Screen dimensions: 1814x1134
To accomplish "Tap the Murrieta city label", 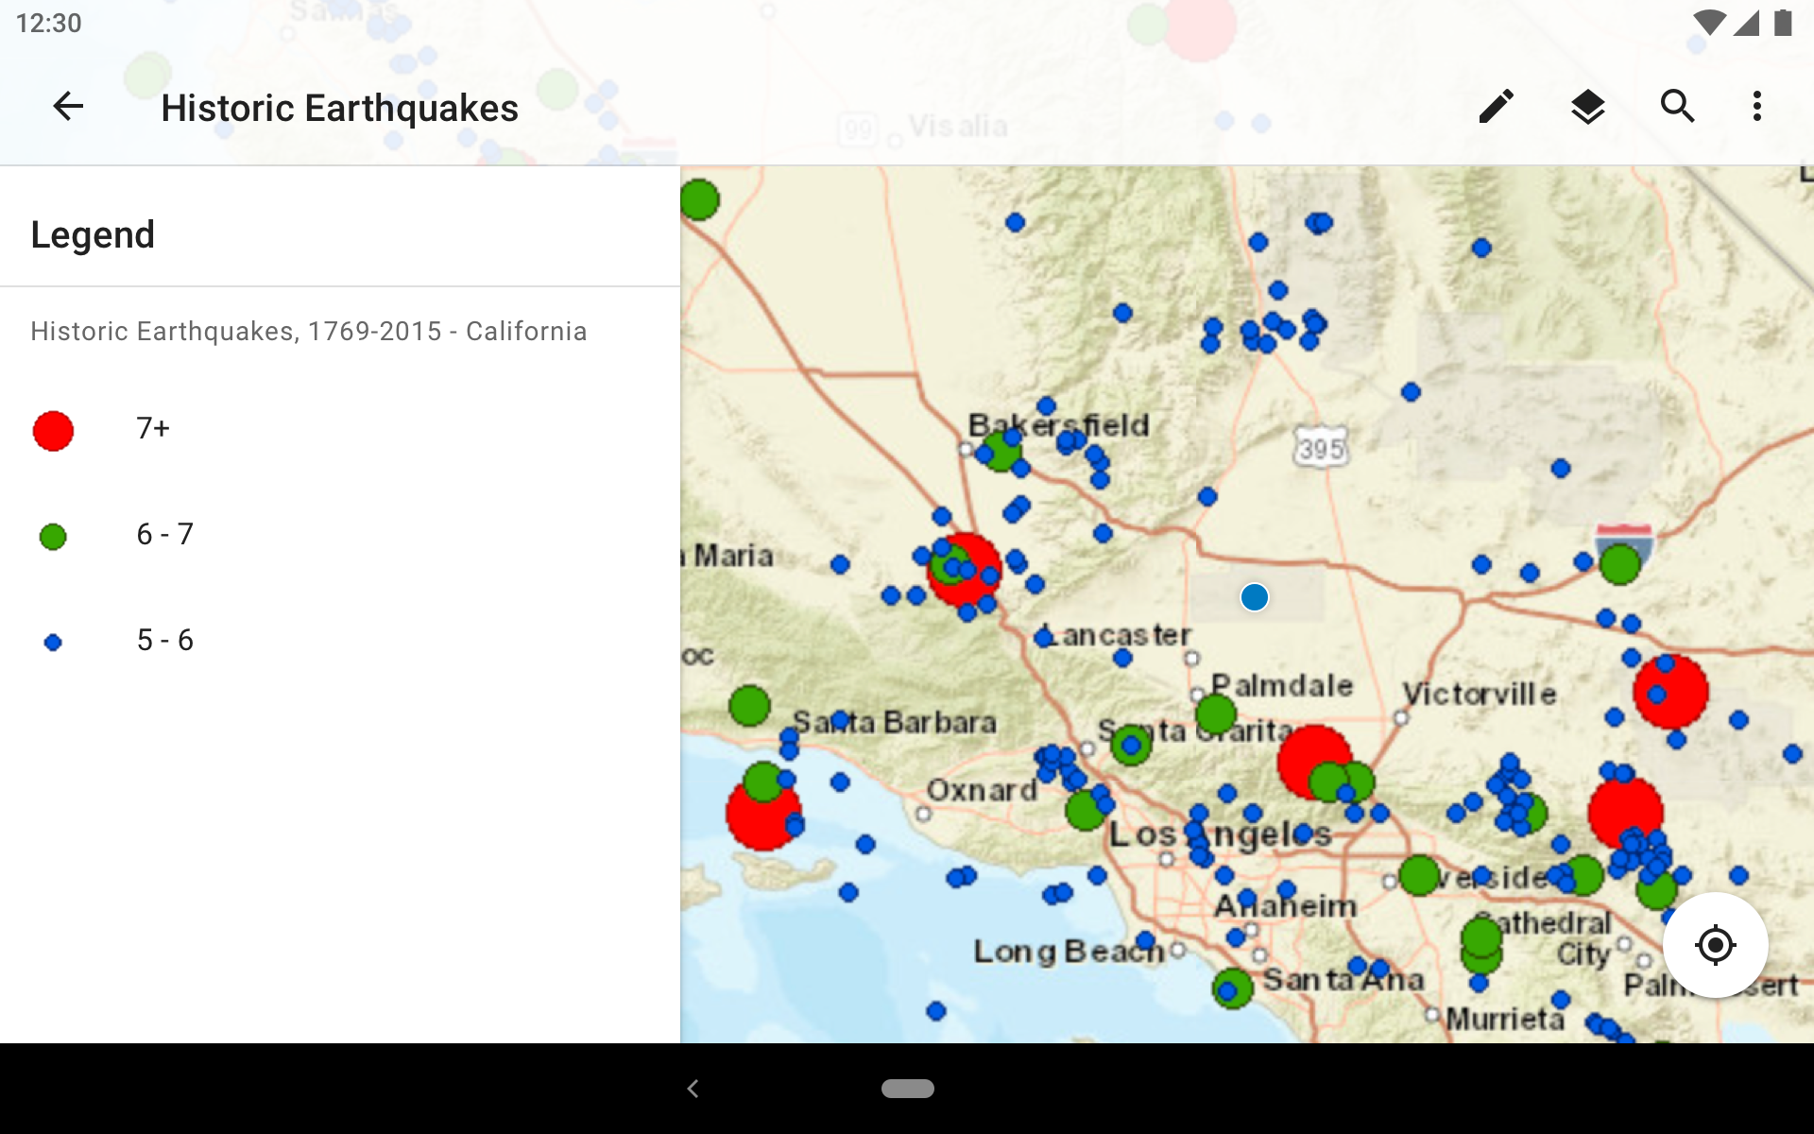I will pyautogui.click(x=1505, y=1019).
